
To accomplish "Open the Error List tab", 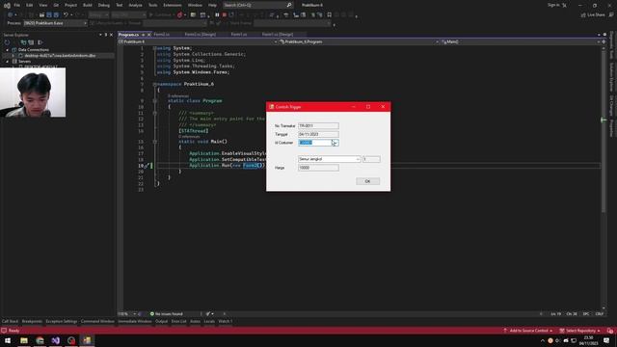I will point(178,321).
